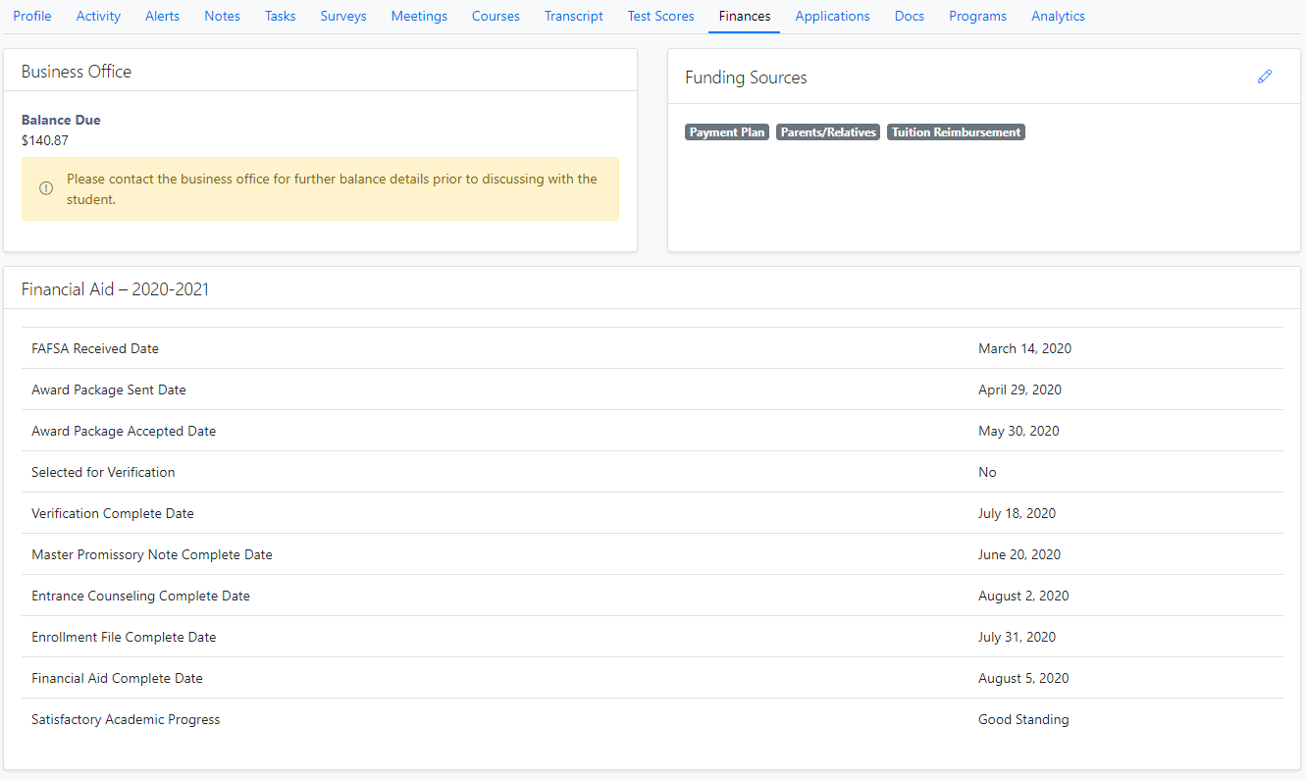Switch to the Docs tab
The height and width of the screenshot is (780, 1306).
point(910,16)
